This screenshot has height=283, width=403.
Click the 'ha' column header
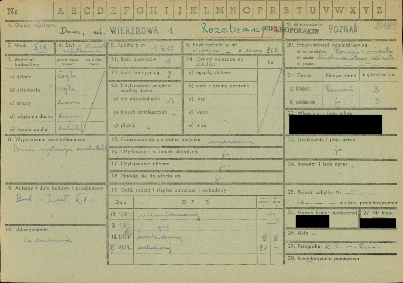point(270,63)
